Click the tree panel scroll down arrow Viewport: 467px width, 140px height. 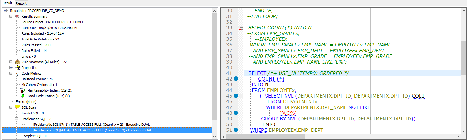pos(215,137)
